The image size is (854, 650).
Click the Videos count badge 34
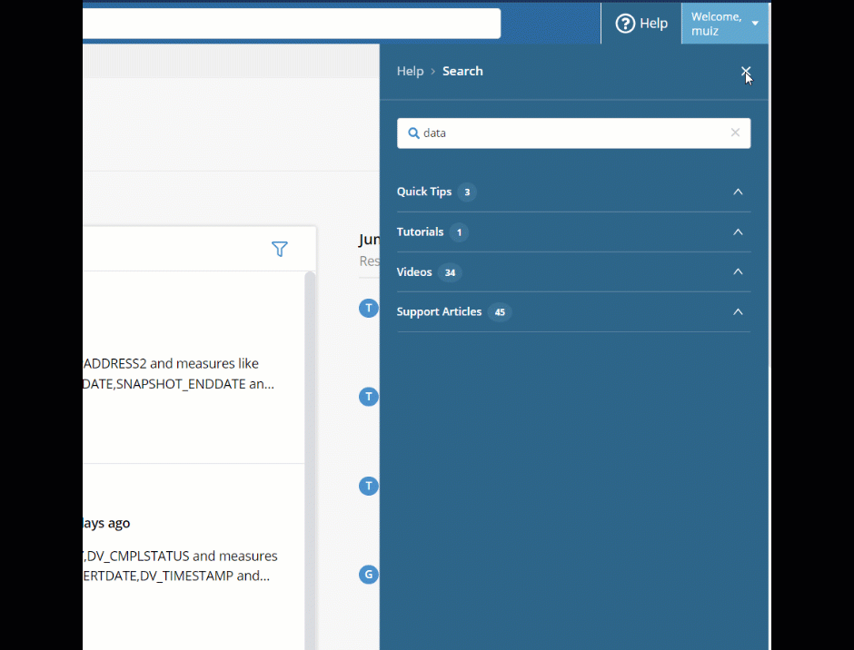(x=450, y=272)
